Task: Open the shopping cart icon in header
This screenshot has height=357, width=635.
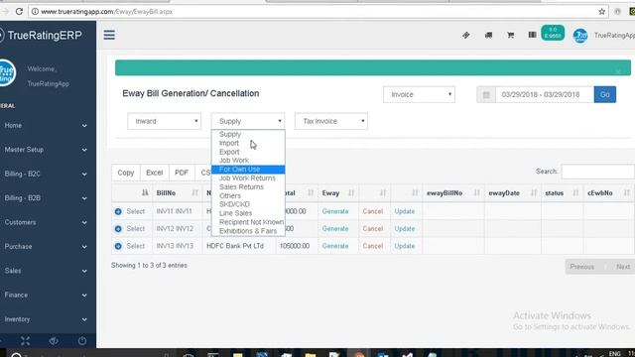Action: (510, 36)
